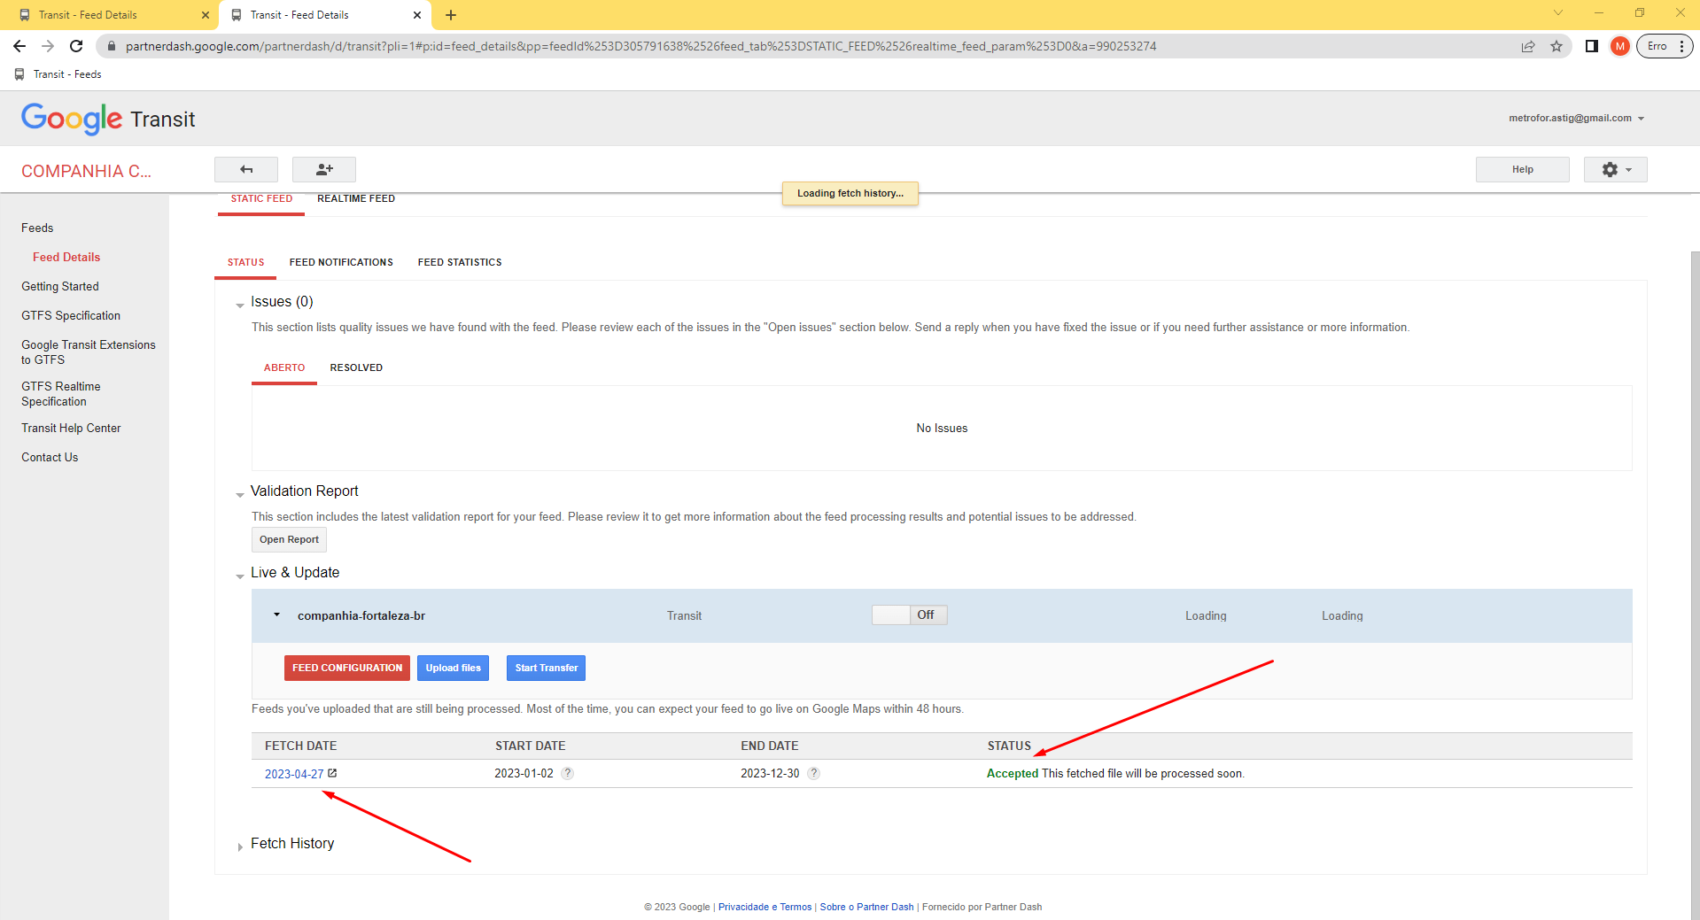Click the page vertical scrollbar
The width and height of the screenshot is (1700, 920).
1695,584
